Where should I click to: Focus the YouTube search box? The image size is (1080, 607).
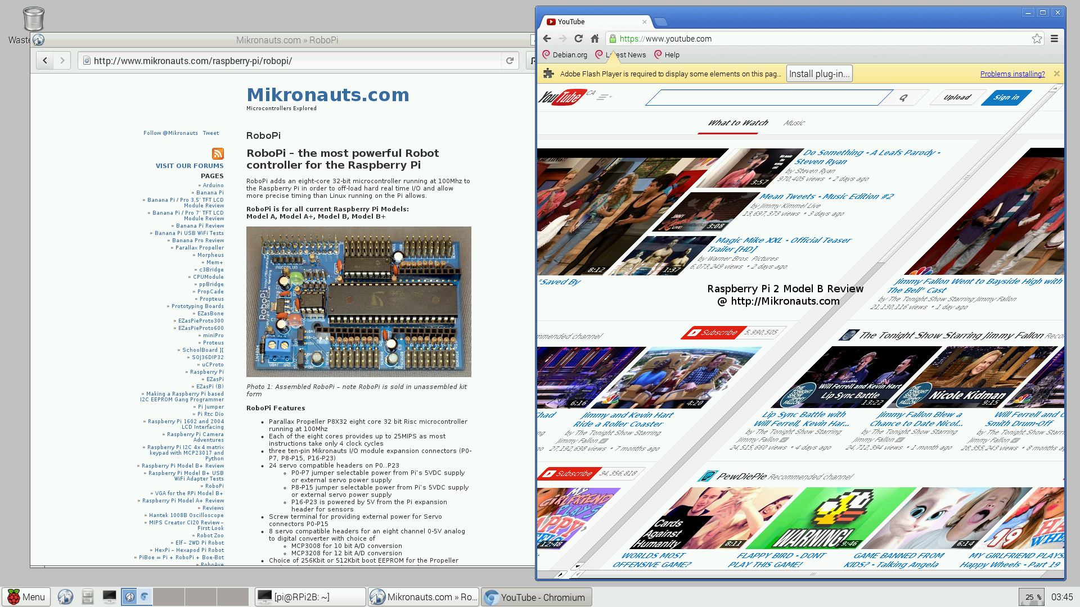768,98
